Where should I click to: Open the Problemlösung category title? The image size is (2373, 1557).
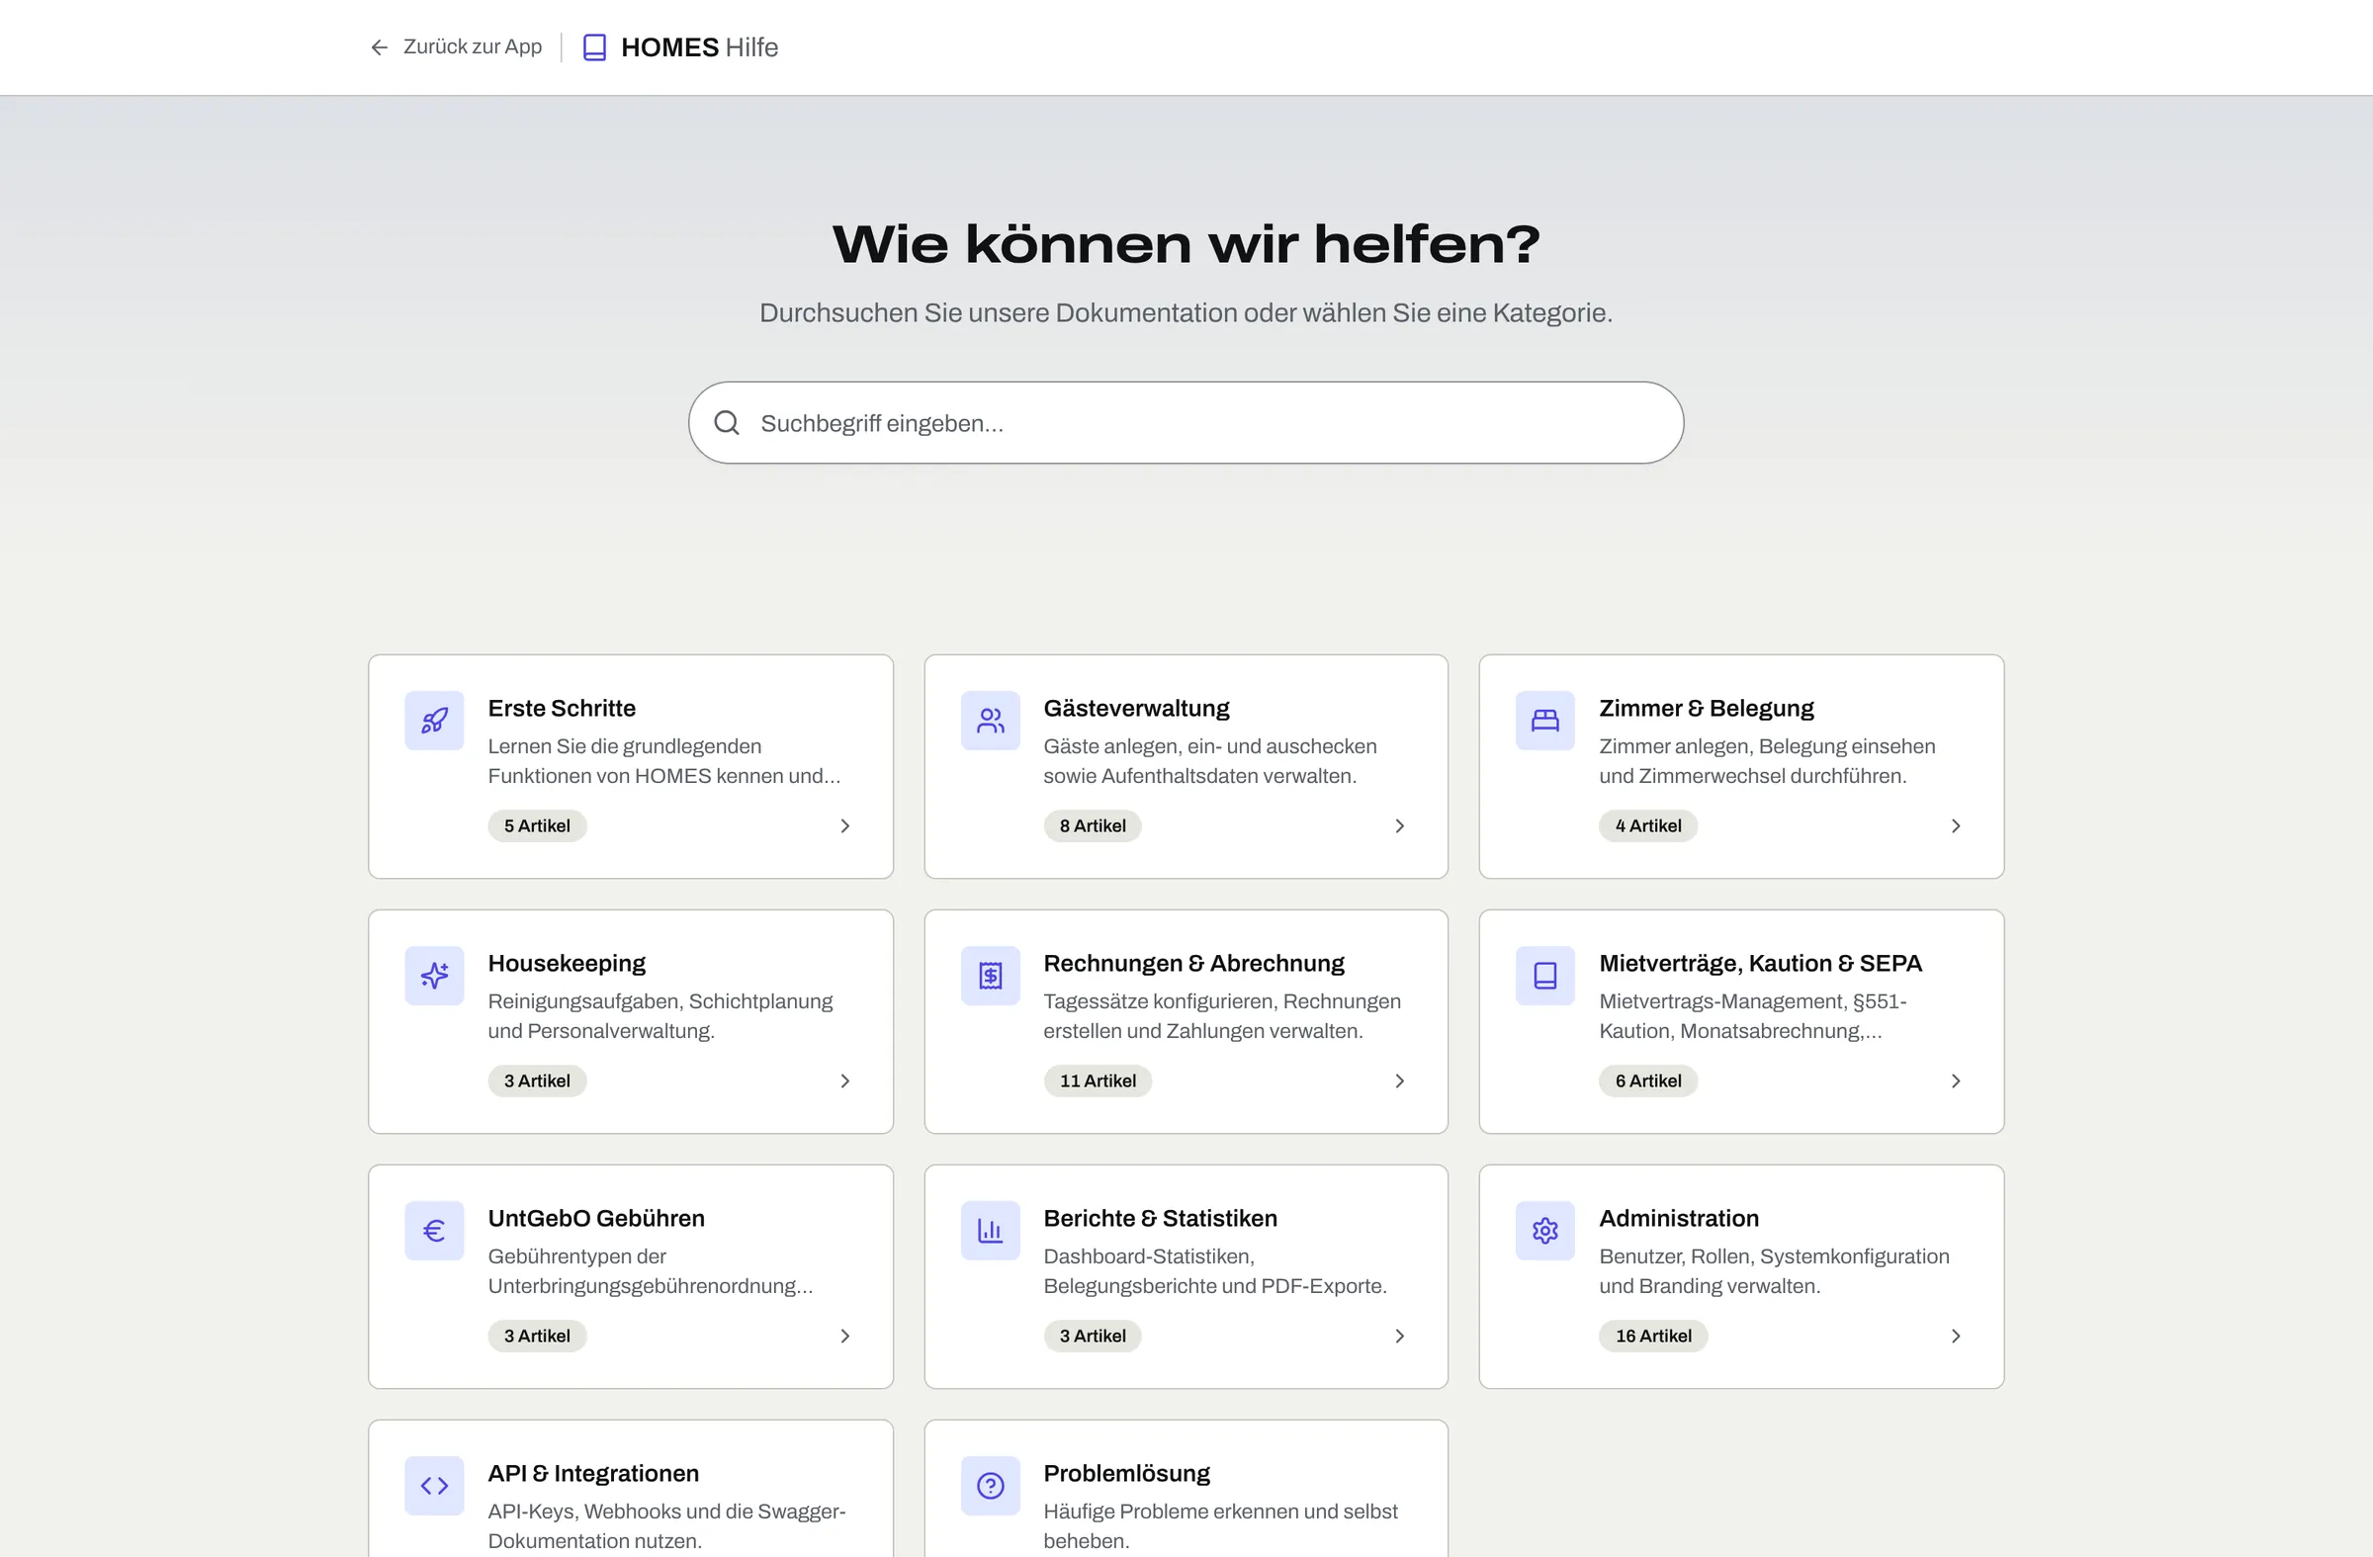[x=1125, y=1473]
